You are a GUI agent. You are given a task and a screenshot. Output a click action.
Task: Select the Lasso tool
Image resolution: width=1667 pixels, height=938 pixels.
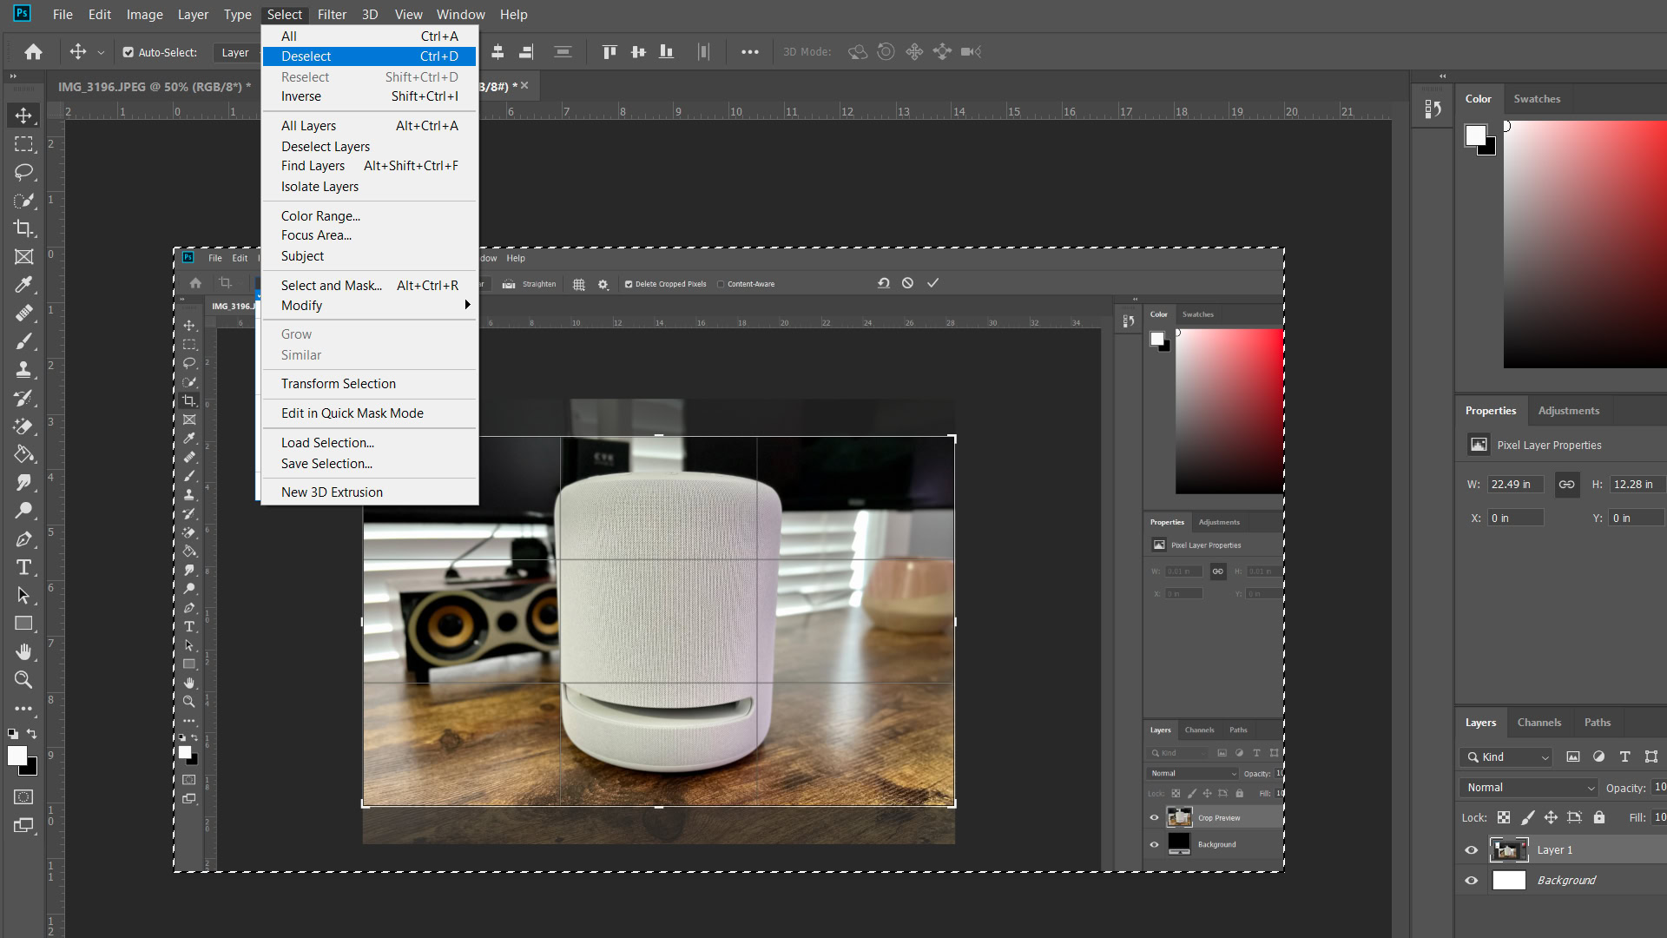[23, 171]
